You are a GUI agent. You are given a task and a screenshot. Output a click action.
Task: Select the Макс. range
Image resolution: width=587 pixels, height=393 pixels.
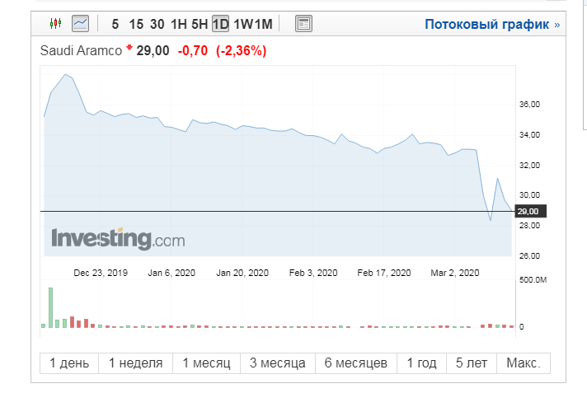click(524, 363)
